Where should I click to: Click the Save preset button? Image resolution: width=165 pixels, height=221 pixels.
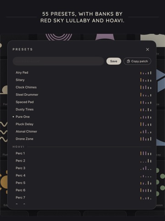(114, 61)
